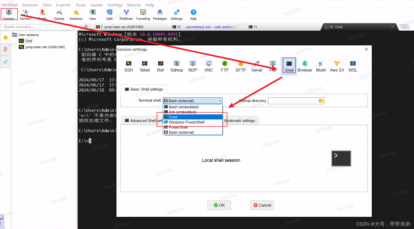The width and height of the screenshot is (414, 229).
Task: Open the Sessions star toolbar button
Action: pyautogui.click(x=76, y=15)
